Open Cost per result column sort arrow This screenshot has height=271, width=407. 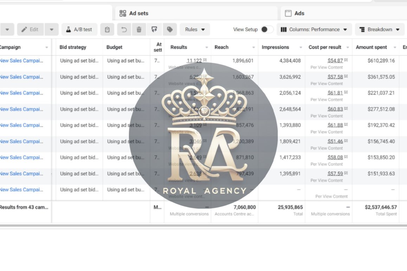(348, 47)
